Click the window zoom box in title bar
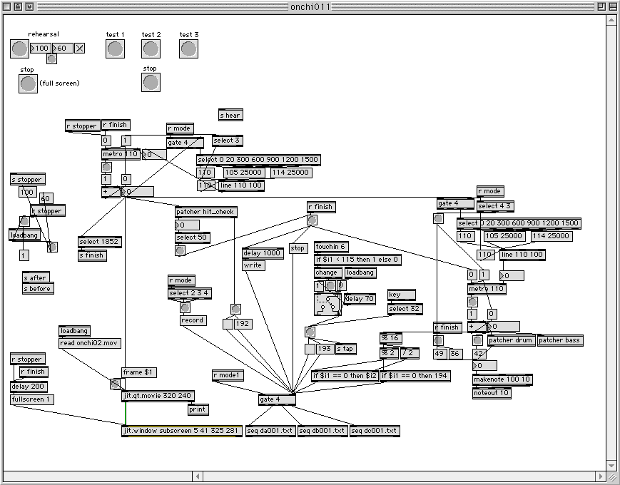Image resolution: width=620 pixels, height=485 pixels. pos(601,6)
